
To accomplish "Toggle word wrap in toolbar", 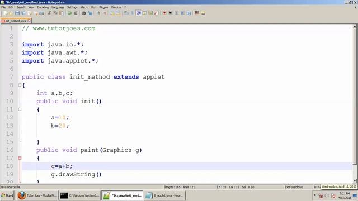I will (126, 13).
